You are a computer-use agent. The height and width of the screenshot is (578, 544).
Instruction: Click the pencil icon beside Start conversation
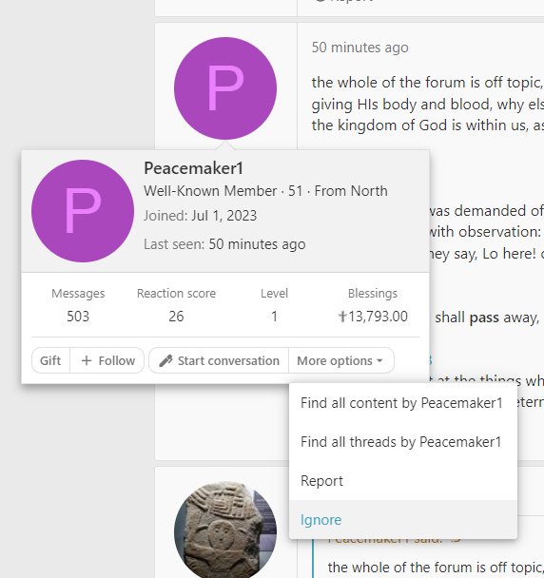tap(165, 361)
